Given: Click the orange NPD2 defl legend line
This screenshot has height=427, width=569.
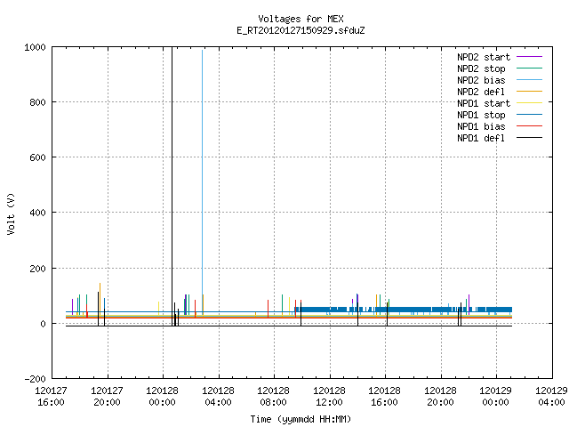Looking at the screenshot, I should click(x=529, y=92).
